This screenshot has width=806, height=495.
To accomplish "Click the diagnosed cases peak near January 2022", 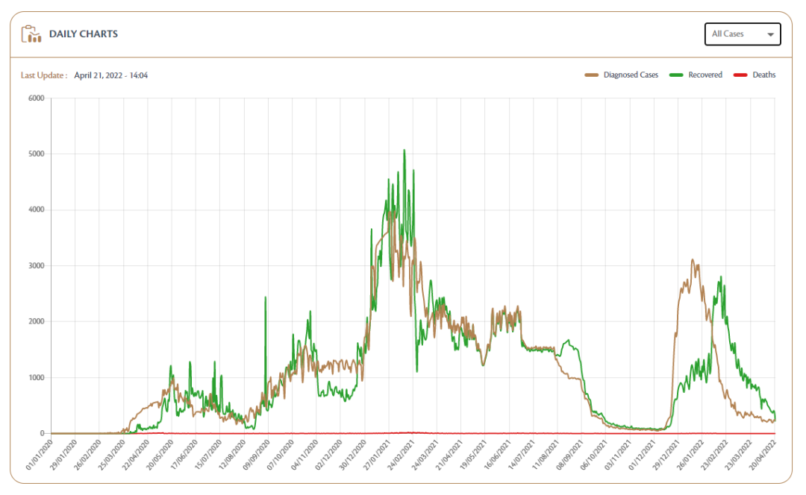I will tap(693, 260).
